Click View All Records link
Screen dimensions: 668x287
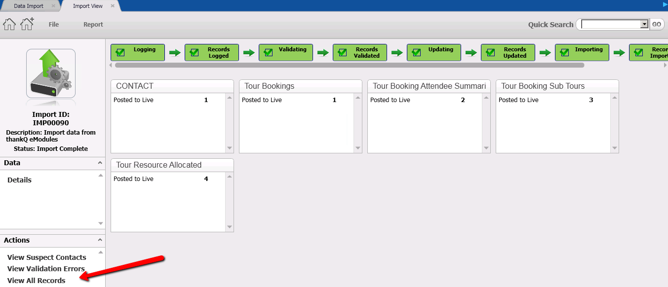click(37, 281)
